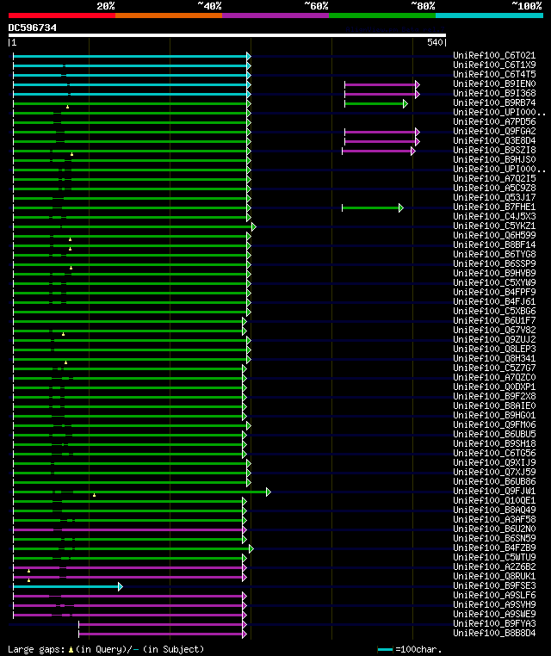Select the UniRef100_B9FSE3 entry
This screenshot has height=656, width=551.
[x=494, y=585]
